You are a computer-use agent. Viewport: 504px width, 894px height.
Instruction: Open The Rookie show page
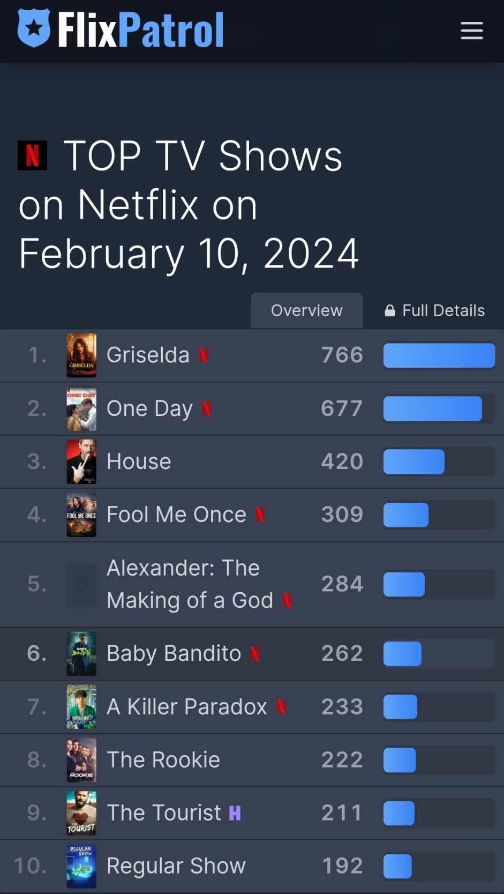pyautogui.click(x=163, y=759)
